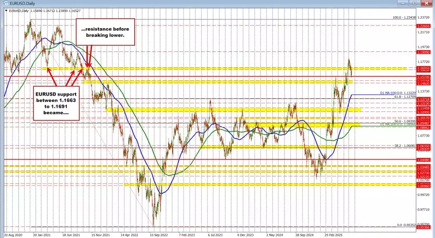This screenshot has width=435, height=238.
Task: Restore the EURUSD chart window size
Action: tap(415, 3)
